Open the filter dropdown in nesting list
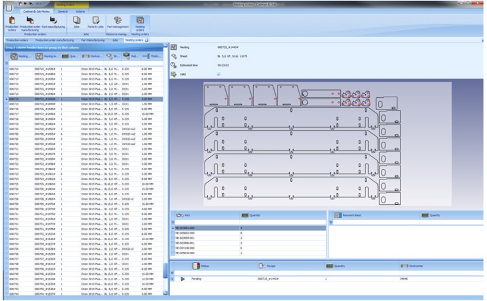This screenshot has height=301, width=487. (7, 63)
